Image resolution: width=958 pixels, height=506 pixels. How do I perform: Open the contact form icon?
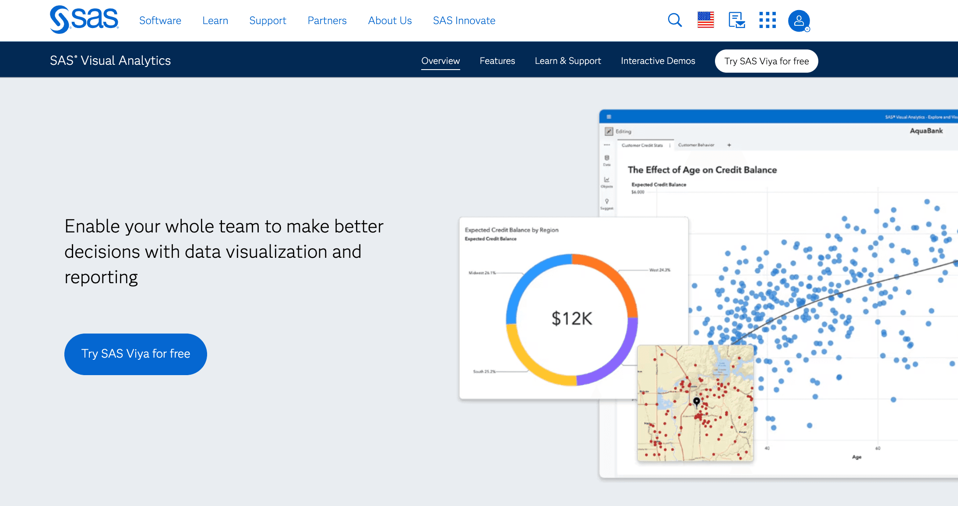(x=736, y=20)
